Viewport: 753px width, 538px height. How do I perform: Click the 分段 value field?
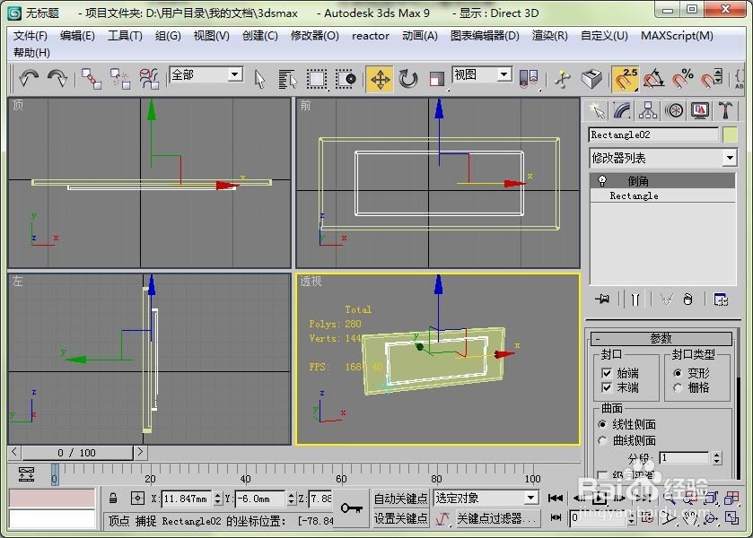[x=685, y=458]
